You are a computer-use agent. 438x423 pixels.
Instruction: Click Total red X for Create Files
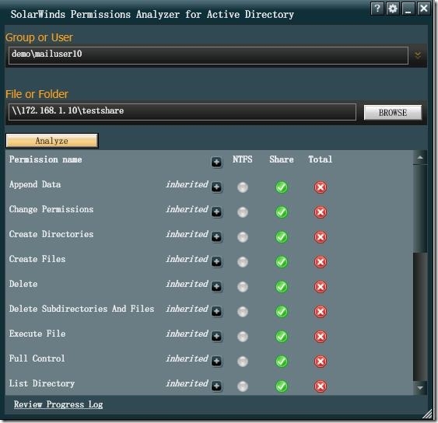pyautogui.click(x=321, y=261)
